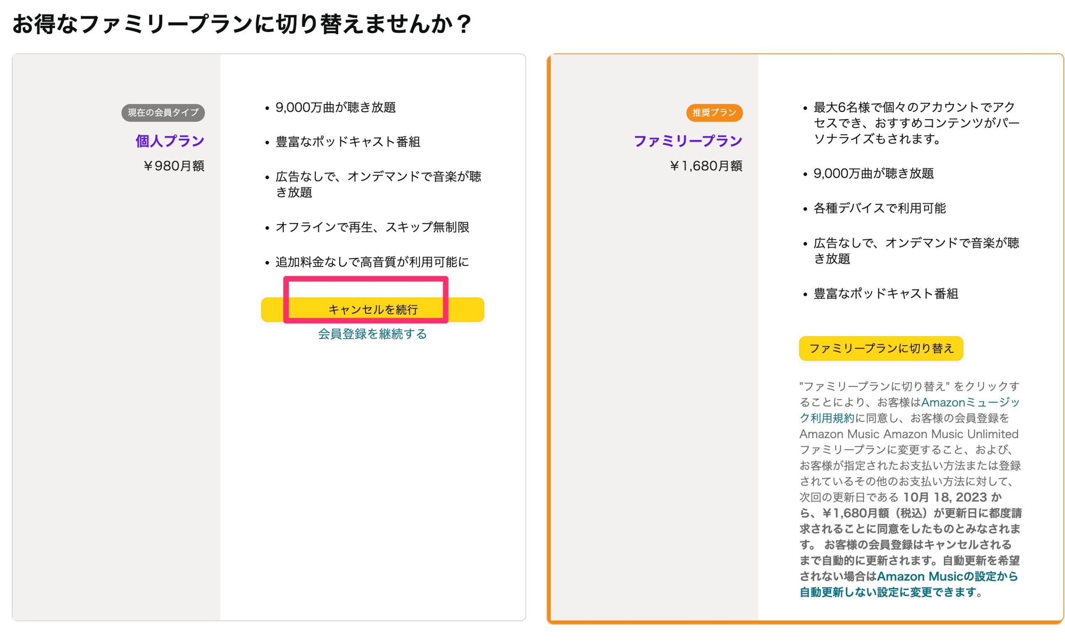Click the お得なファミリープラン page heading

[x=241, y=24]
